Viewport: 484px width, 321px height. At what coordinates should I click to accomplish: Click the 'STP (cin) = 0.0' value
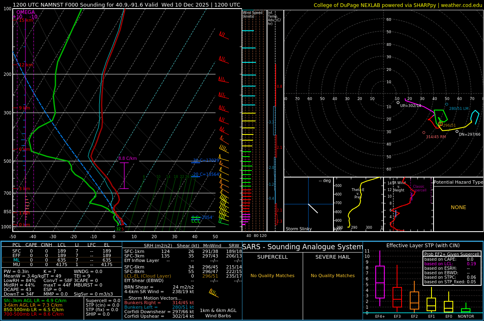pos(103,305)
